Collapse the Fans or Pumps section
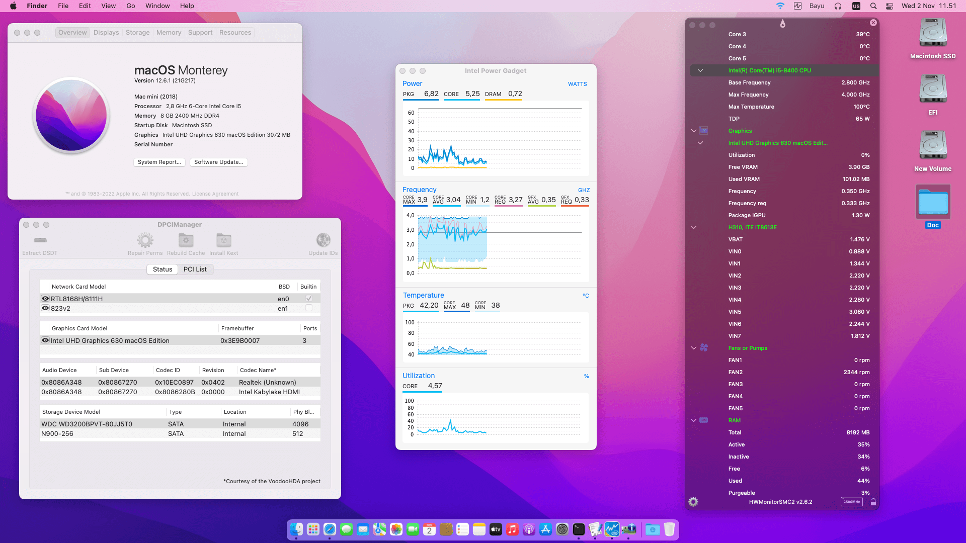Screen dimensions: 966x543 694,348
